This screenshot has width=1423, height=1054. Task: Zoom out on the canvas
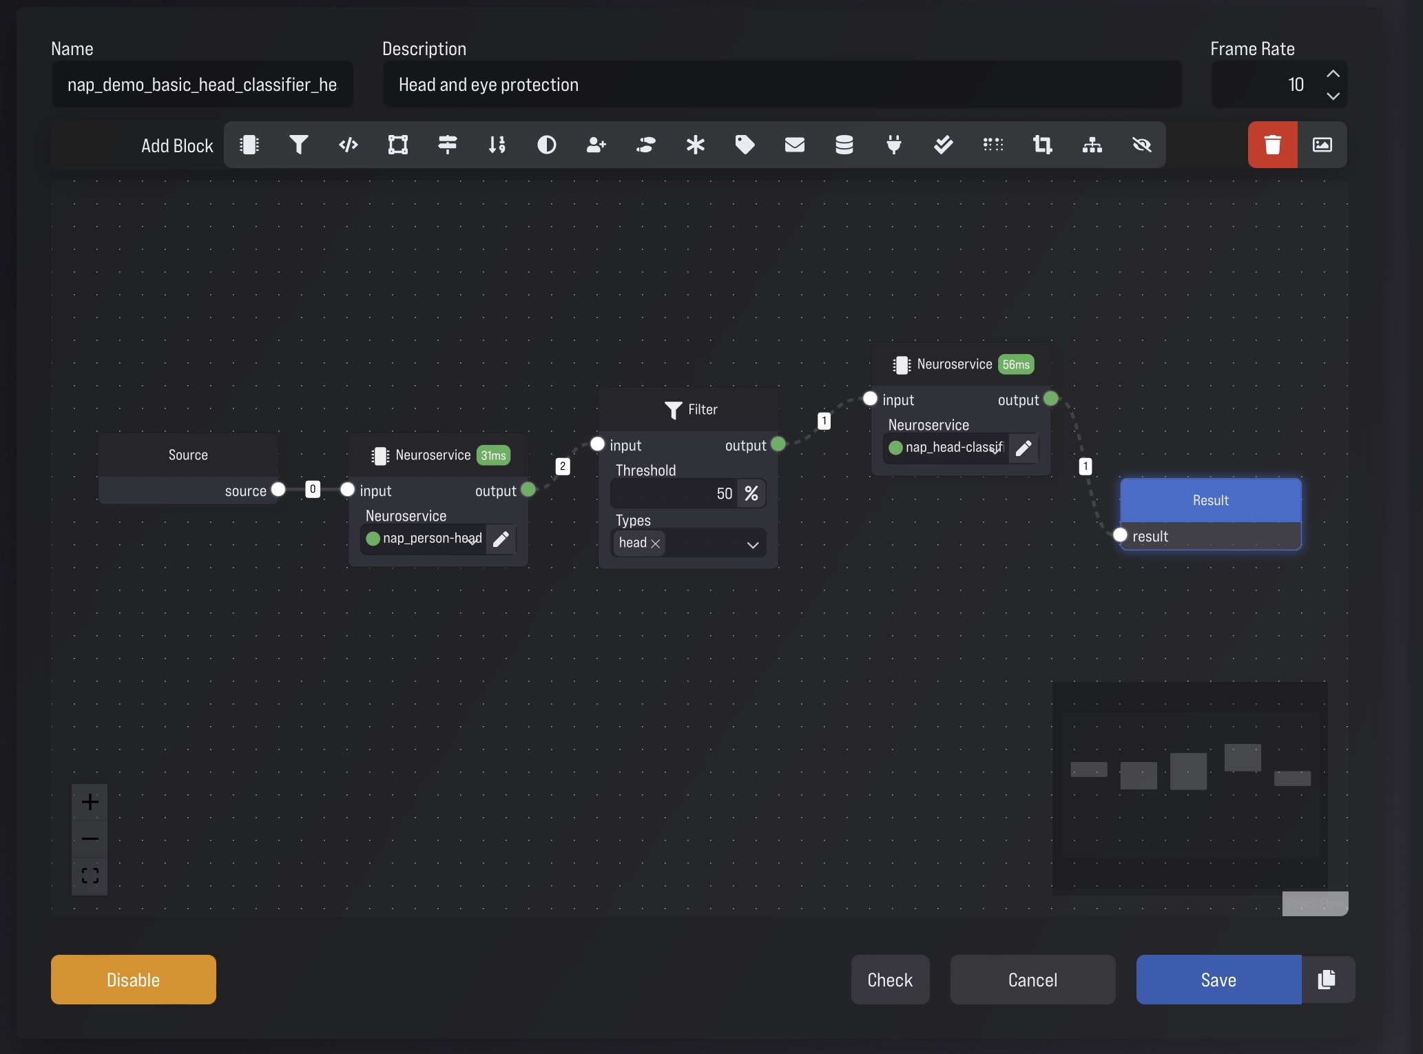click(90, 839)
